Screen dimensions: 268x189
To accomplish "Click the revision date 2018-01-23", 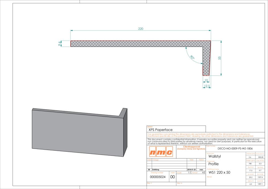I will tap(191, 169).
